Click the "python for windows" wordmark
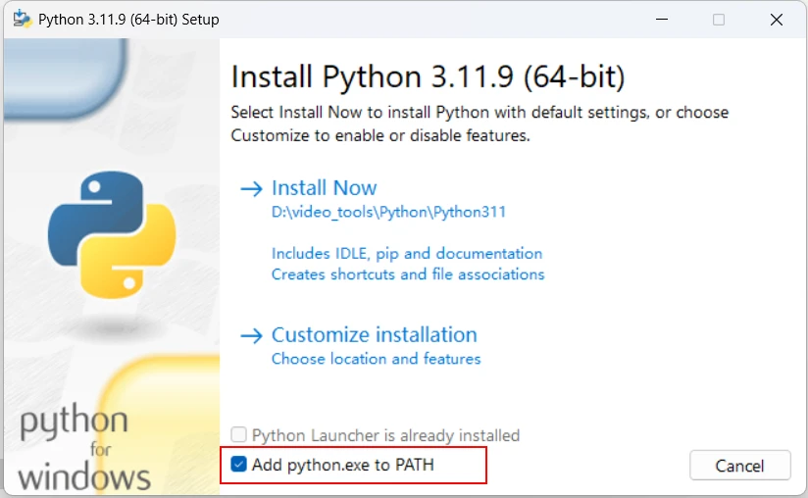Viewport: 808px width, 498px height. pyautogui.click(x=84, y=449)
